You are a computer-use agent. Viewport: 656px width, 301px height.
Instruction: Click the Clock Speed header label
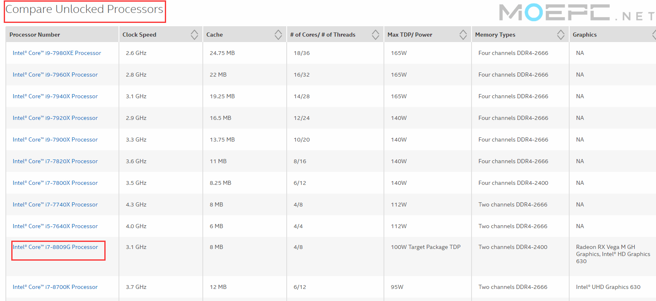139,35
